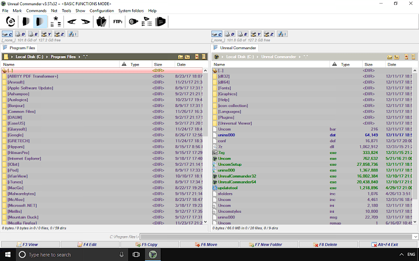Image resolution: width=419 pixels, height=261 pixels.
Task: Open favorites star icon in left path bar
Action: [x=197, y=57]
